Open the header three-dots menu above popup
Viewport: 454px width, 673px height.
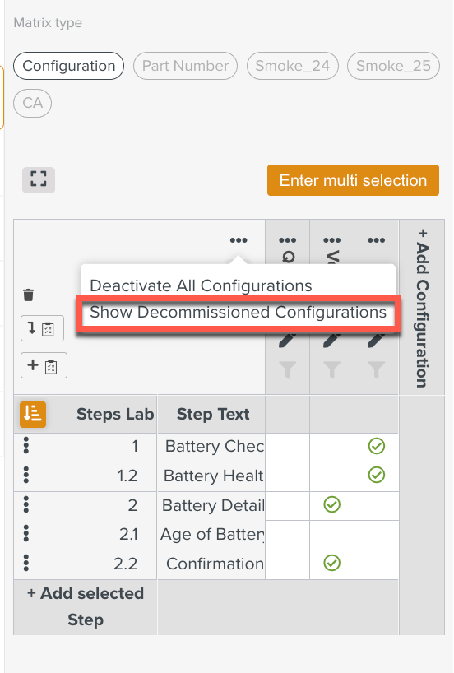click(x=239, y=240)
